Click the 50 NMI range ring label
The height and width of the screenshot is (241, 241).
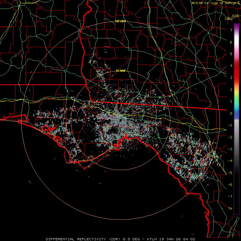120,71
